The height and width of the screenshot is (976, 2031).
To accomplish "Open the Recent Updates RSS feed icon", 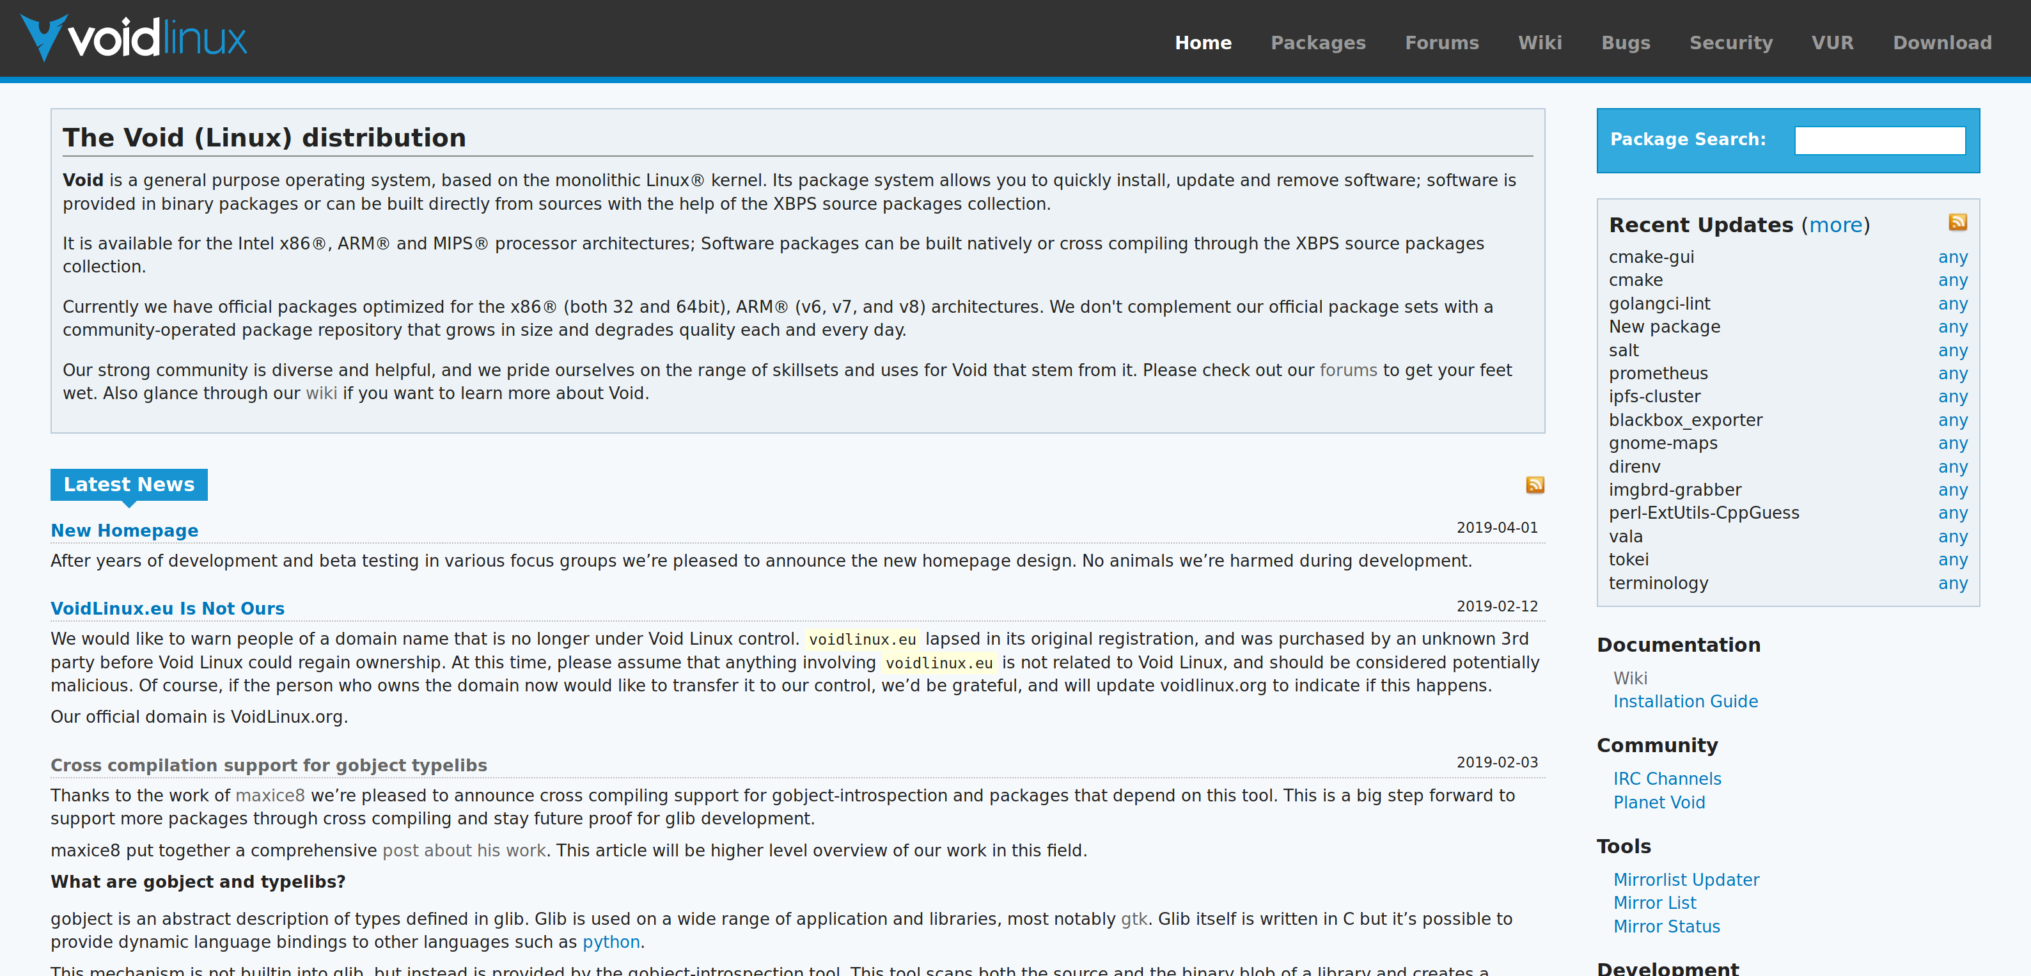I will coord(1957,223).
